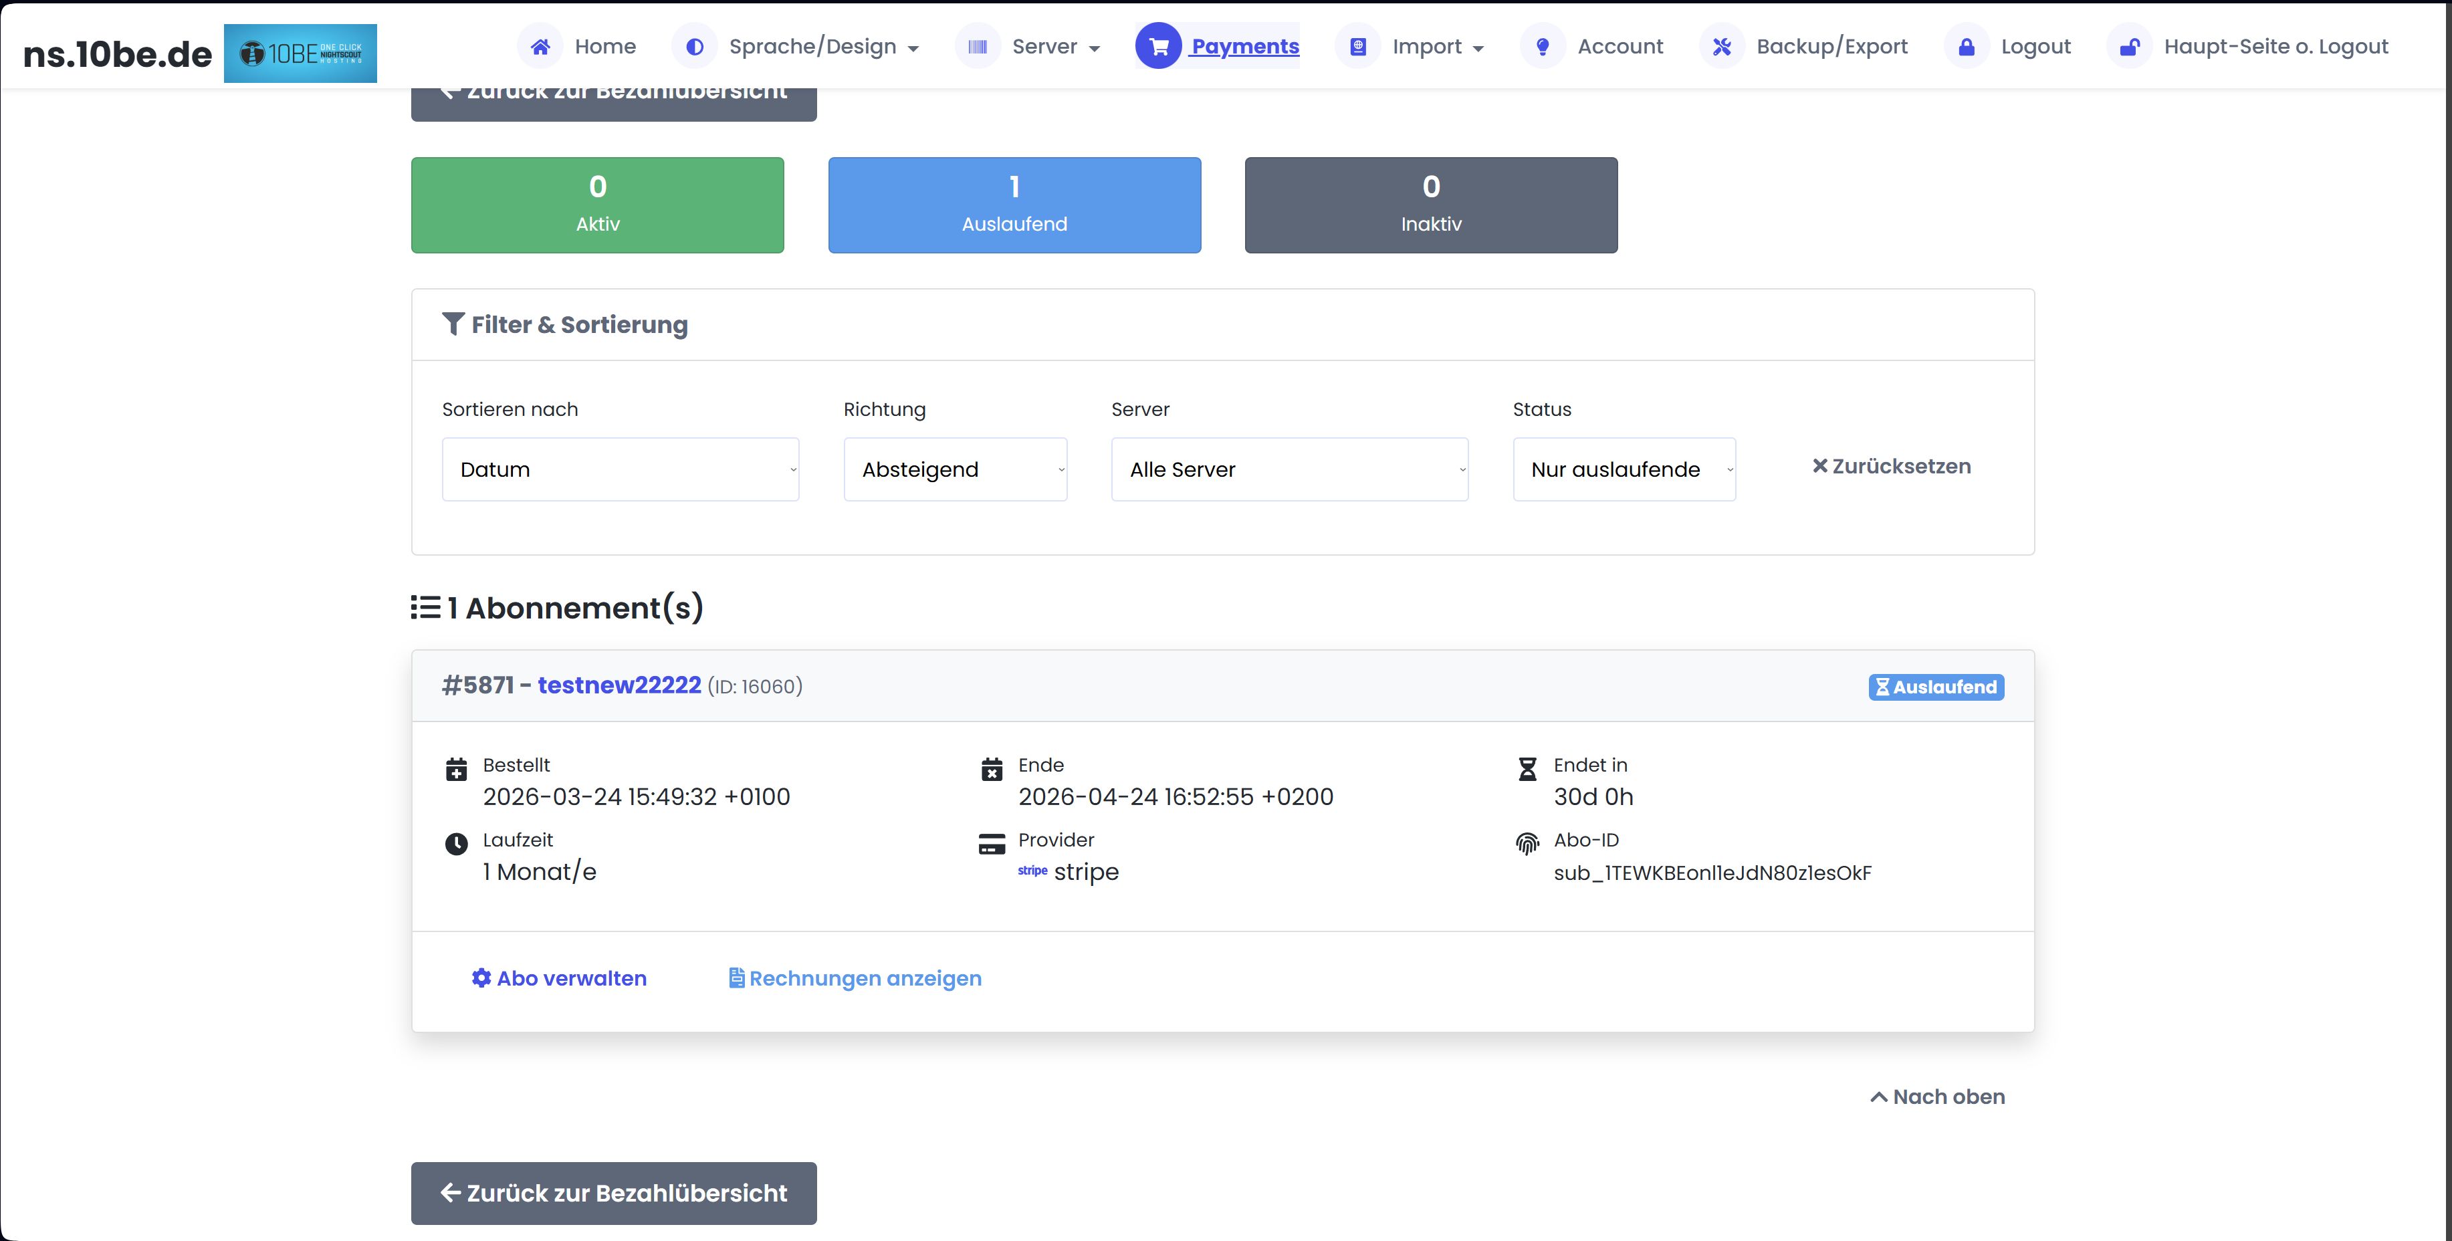The width and height of the screenshot is (2452, 1241).
Task: Open the Richtung Absteigend dropdown
Action: (955, 469)
